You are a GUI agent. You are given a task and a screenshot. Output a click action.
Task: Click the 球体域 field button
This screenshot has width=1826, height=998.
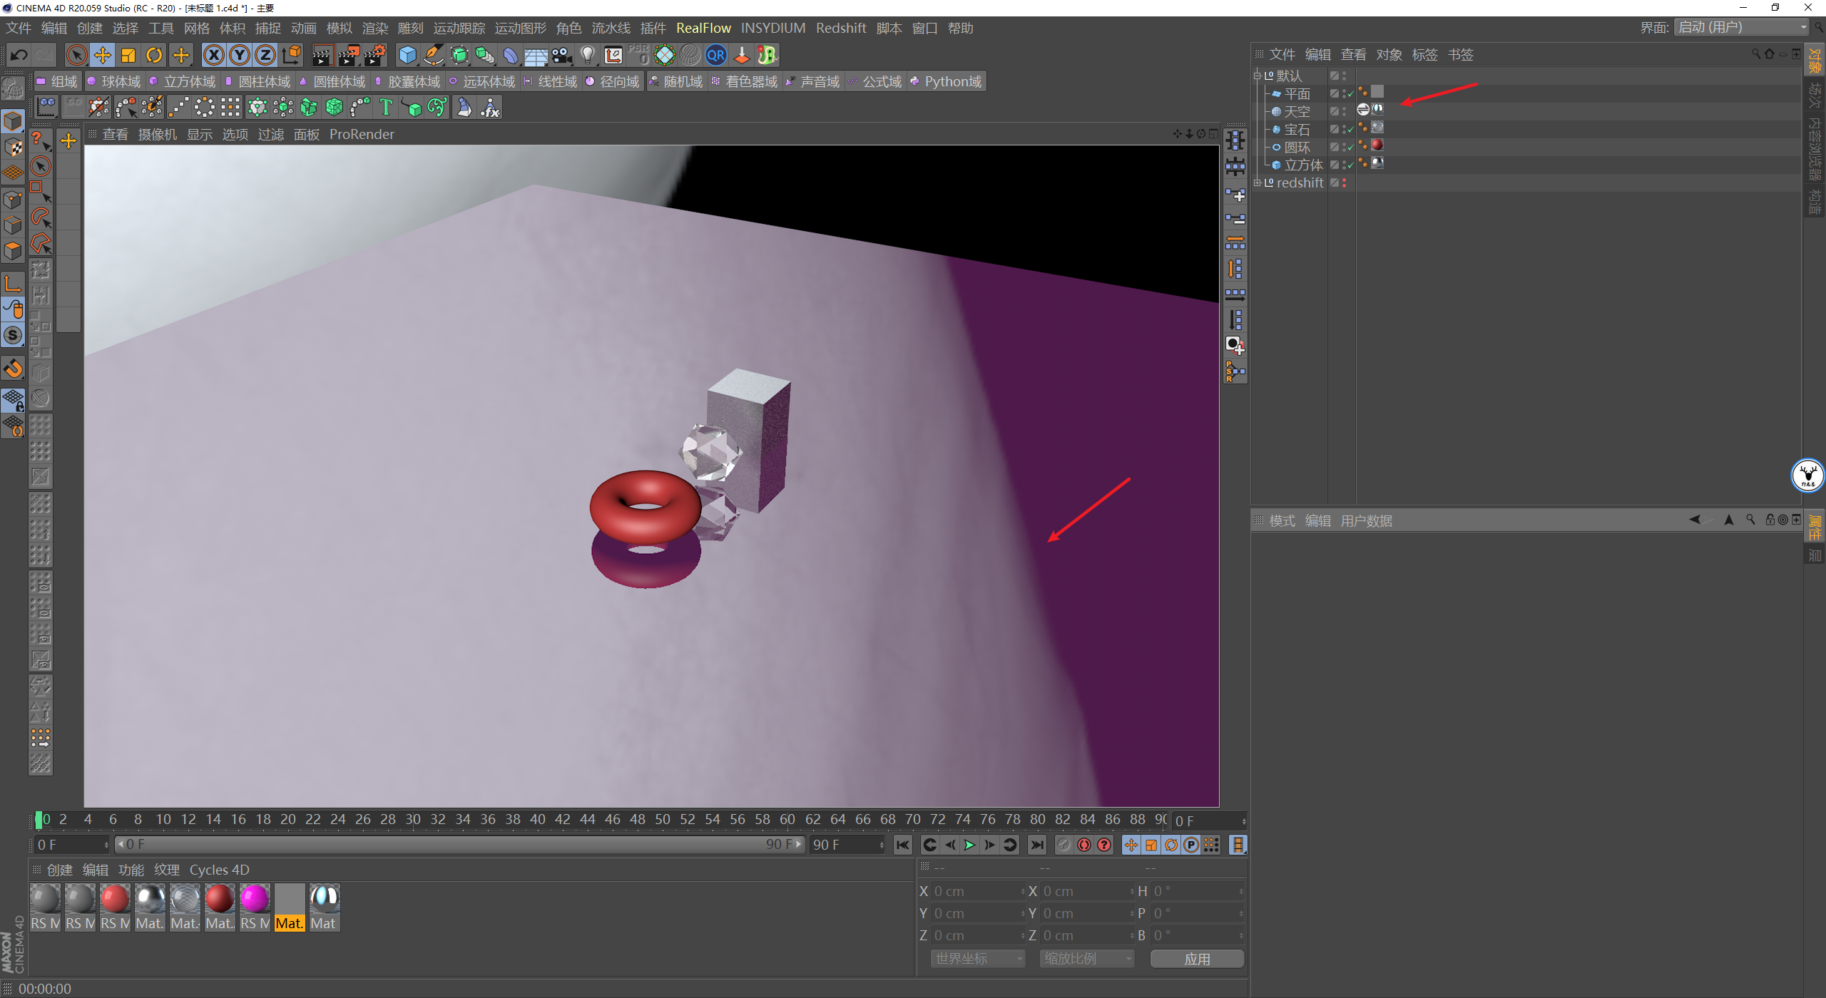coord(113,81)
